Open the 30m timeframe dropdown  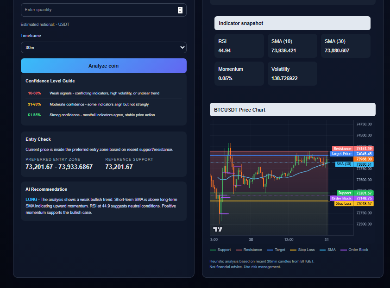point(103,48)
